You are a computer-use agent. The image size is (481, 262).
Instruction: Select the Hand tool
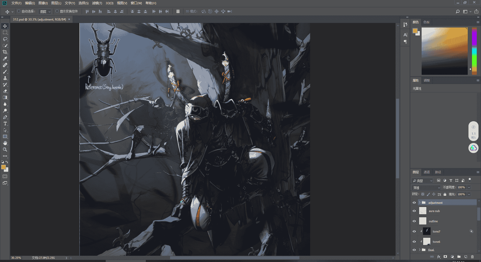(5, 143)
